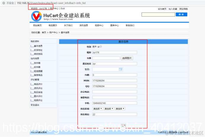Click 加入收藏 link
The image size is (205, 137).
(x=173, y=9)
